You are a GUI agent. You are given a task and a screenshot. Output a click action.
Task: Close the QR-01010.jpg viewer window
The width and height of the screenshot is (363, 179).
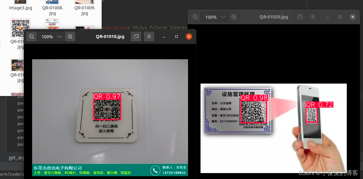[x=189, y=36]
